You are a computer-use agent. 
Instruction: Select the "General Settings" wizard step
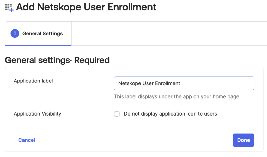pyautogui.click(x=38, y=33)
